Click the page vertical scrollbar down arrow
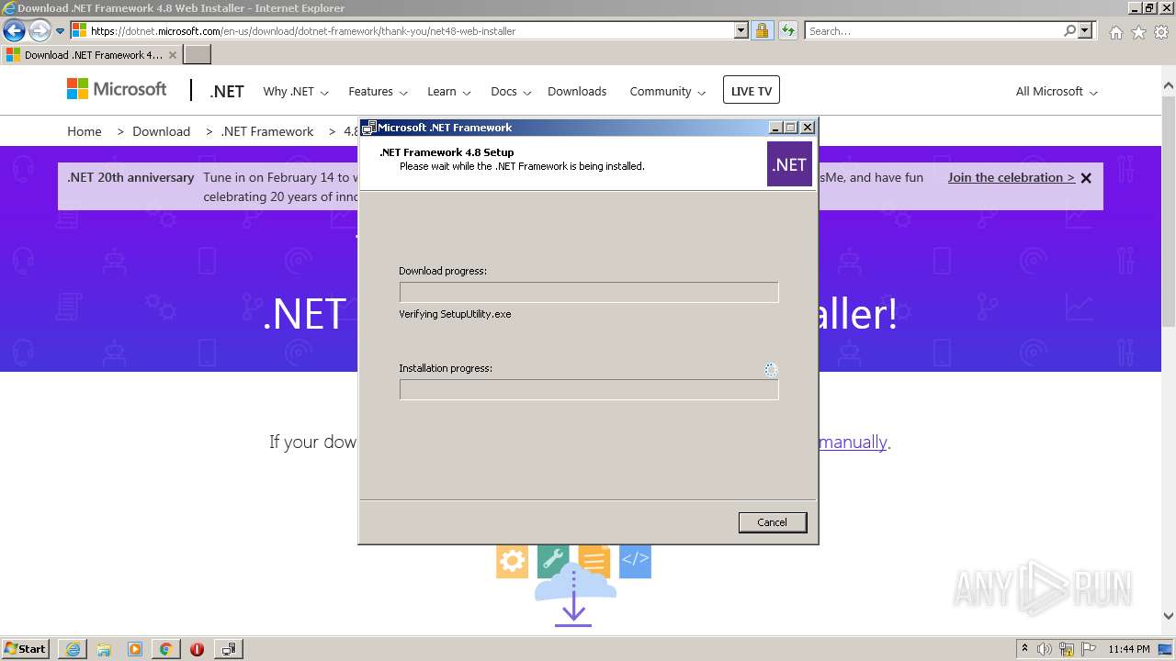 [x=1169, y=617]
